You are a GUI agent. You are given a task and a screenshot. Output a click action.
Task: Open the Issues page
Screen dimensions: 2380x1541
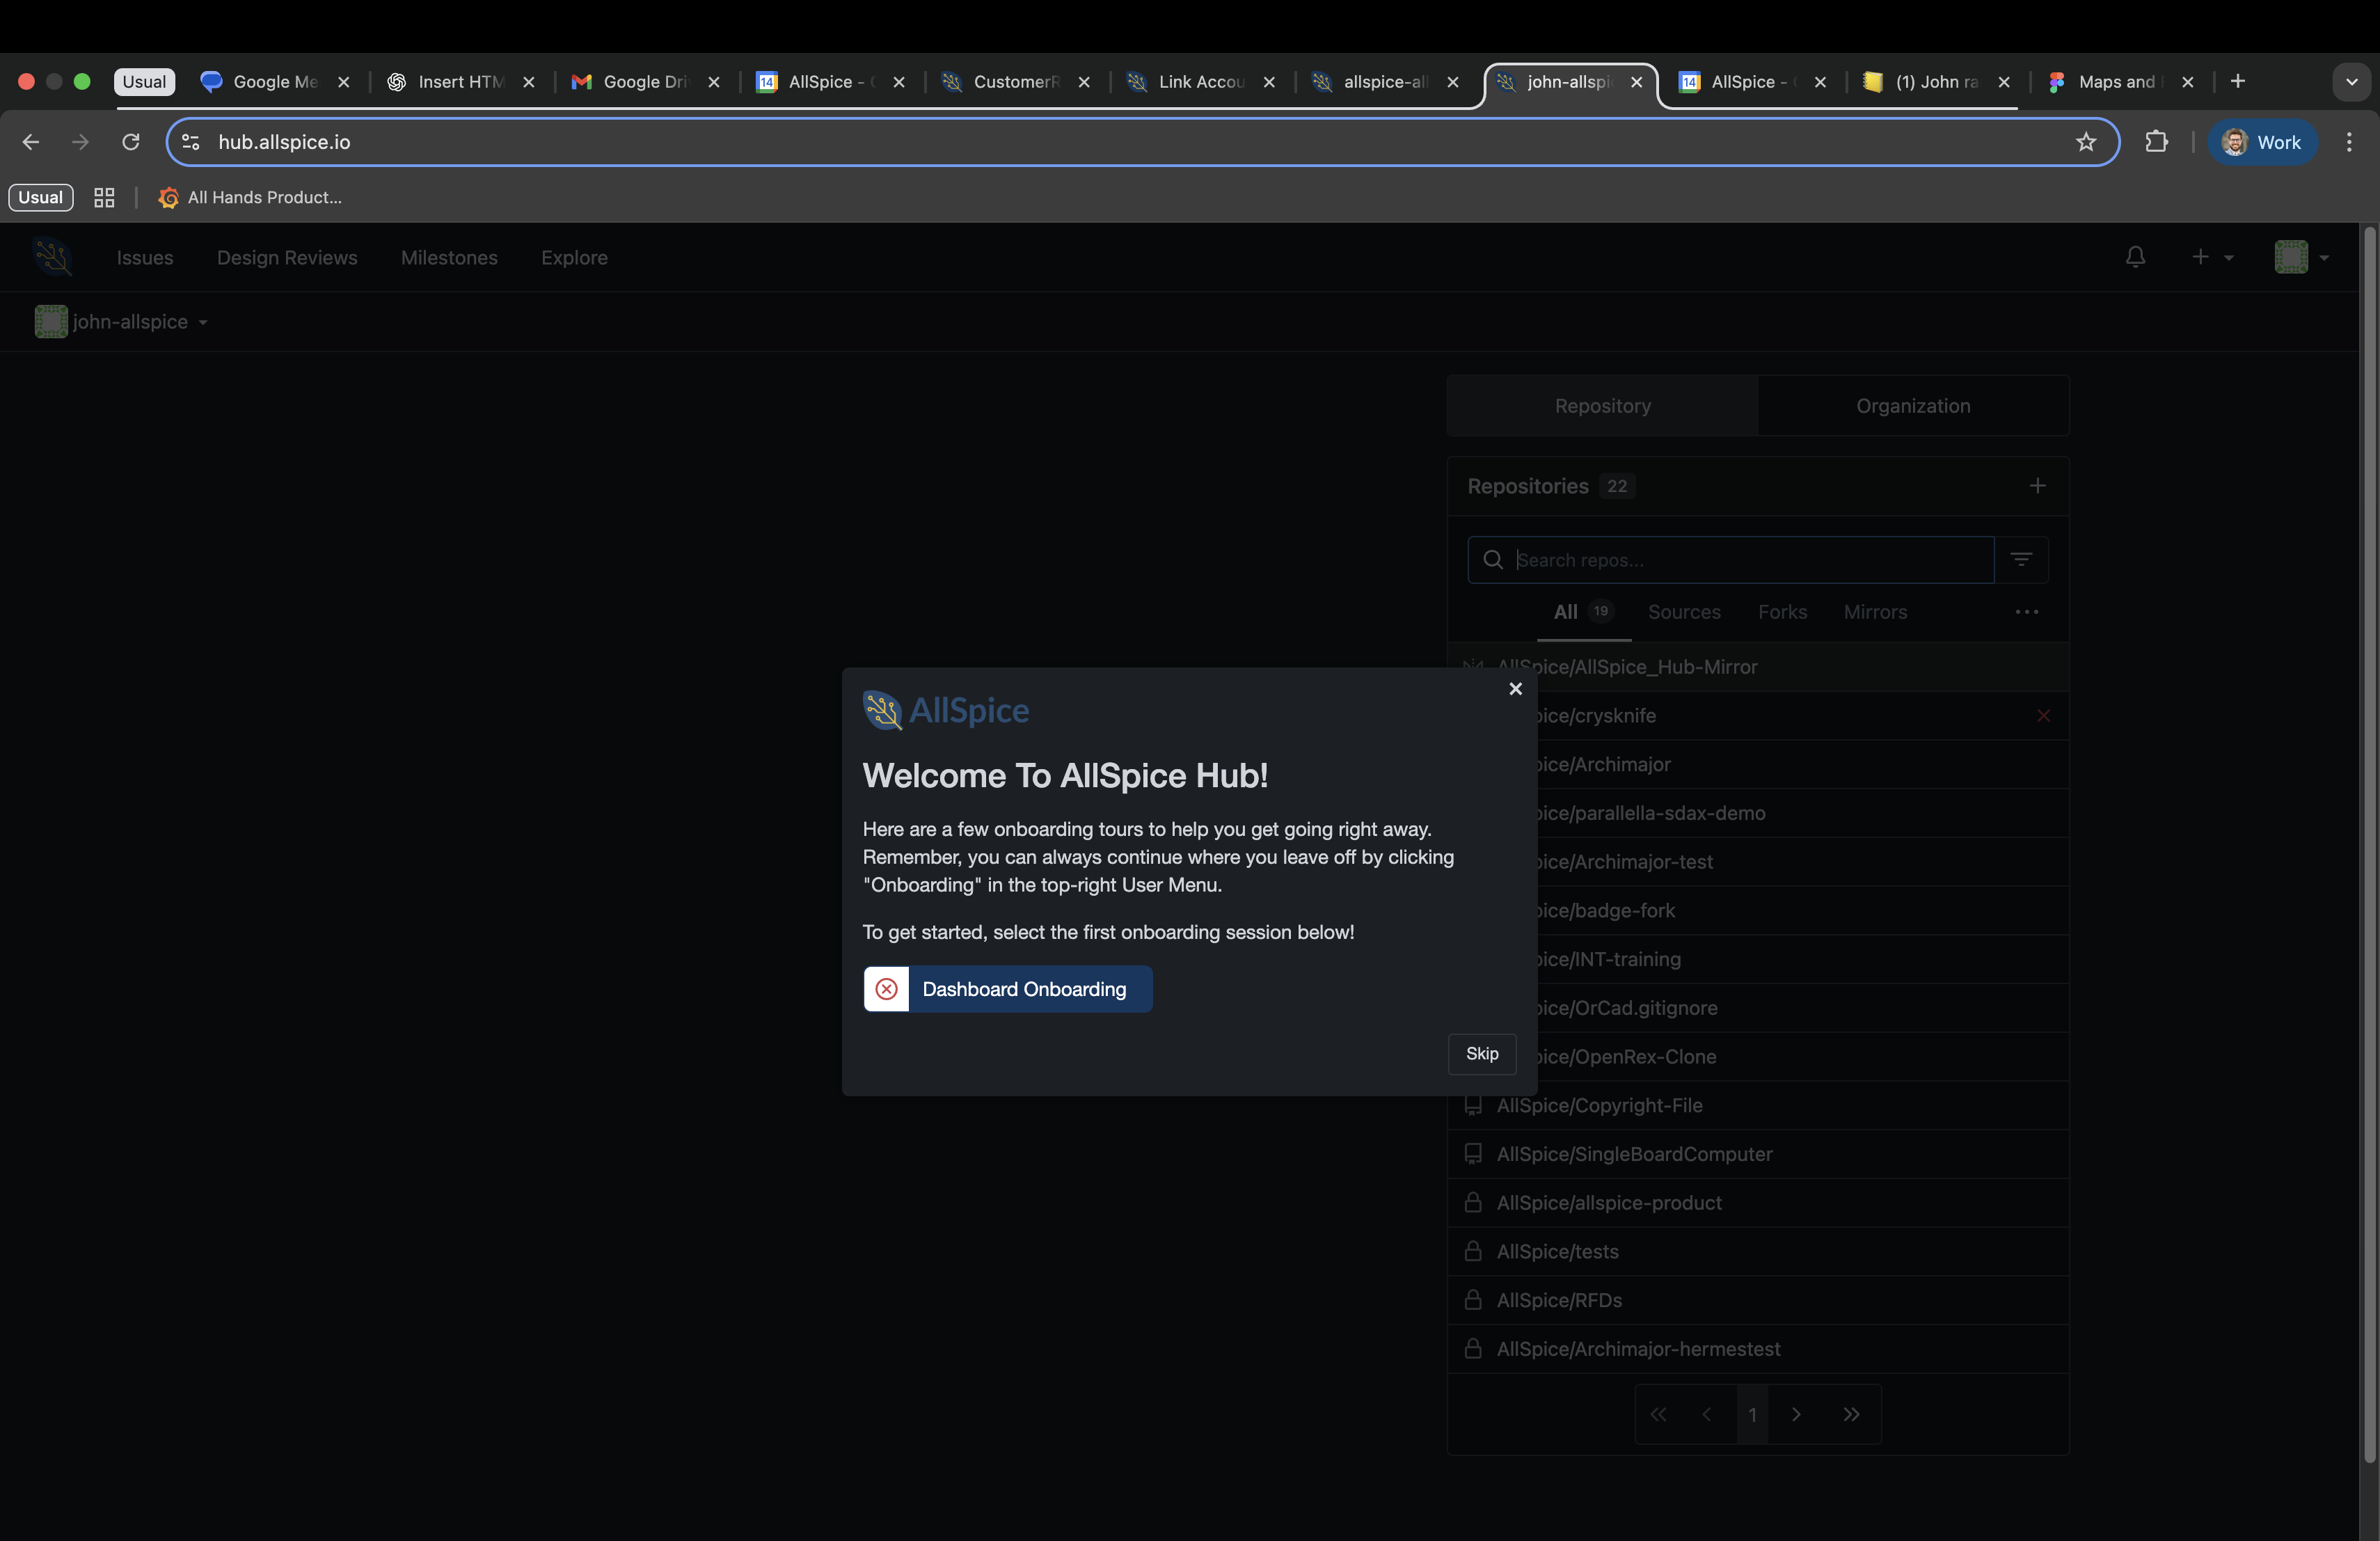[145, 257]
